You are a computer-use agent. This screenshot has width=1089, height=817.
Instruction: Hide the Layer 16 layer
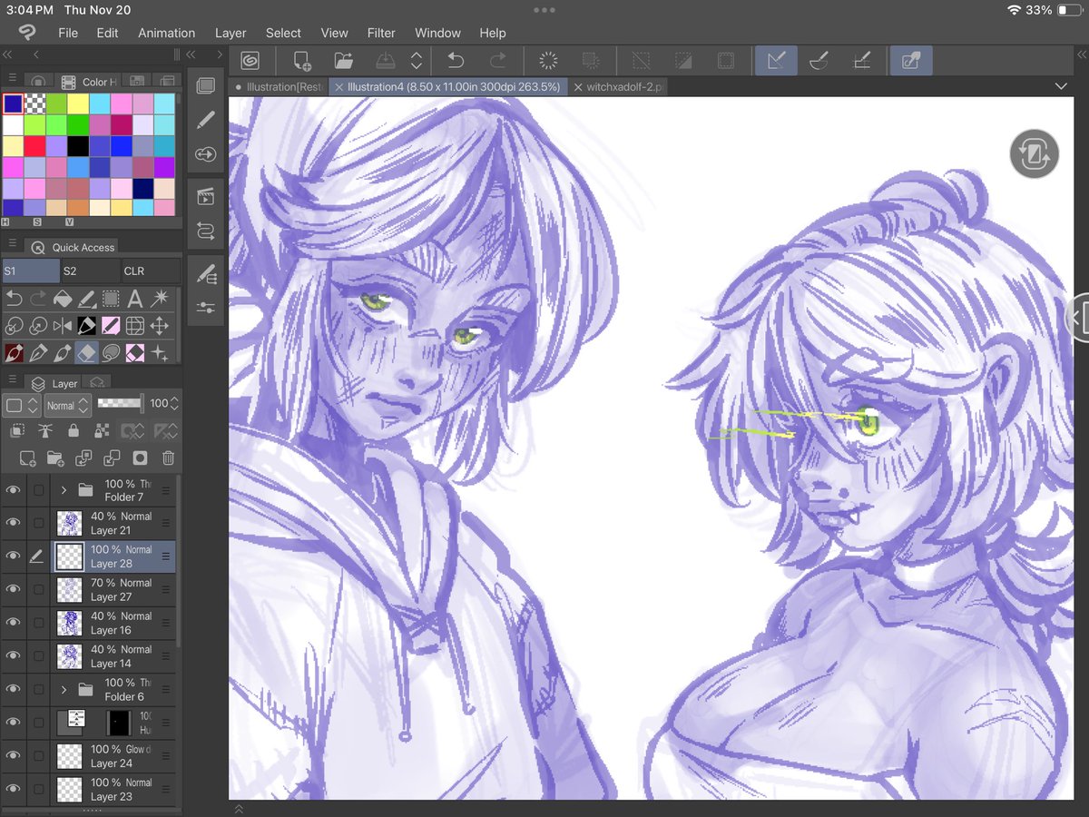pos(13,623)
